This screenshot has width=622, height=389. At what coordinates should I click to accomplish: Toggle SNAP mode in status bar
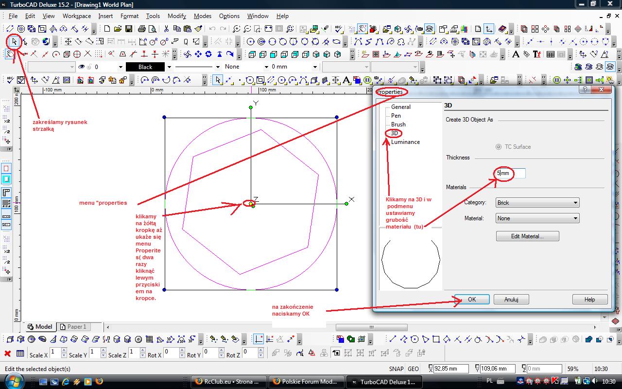pyautogui.click(x=396, y=369)
